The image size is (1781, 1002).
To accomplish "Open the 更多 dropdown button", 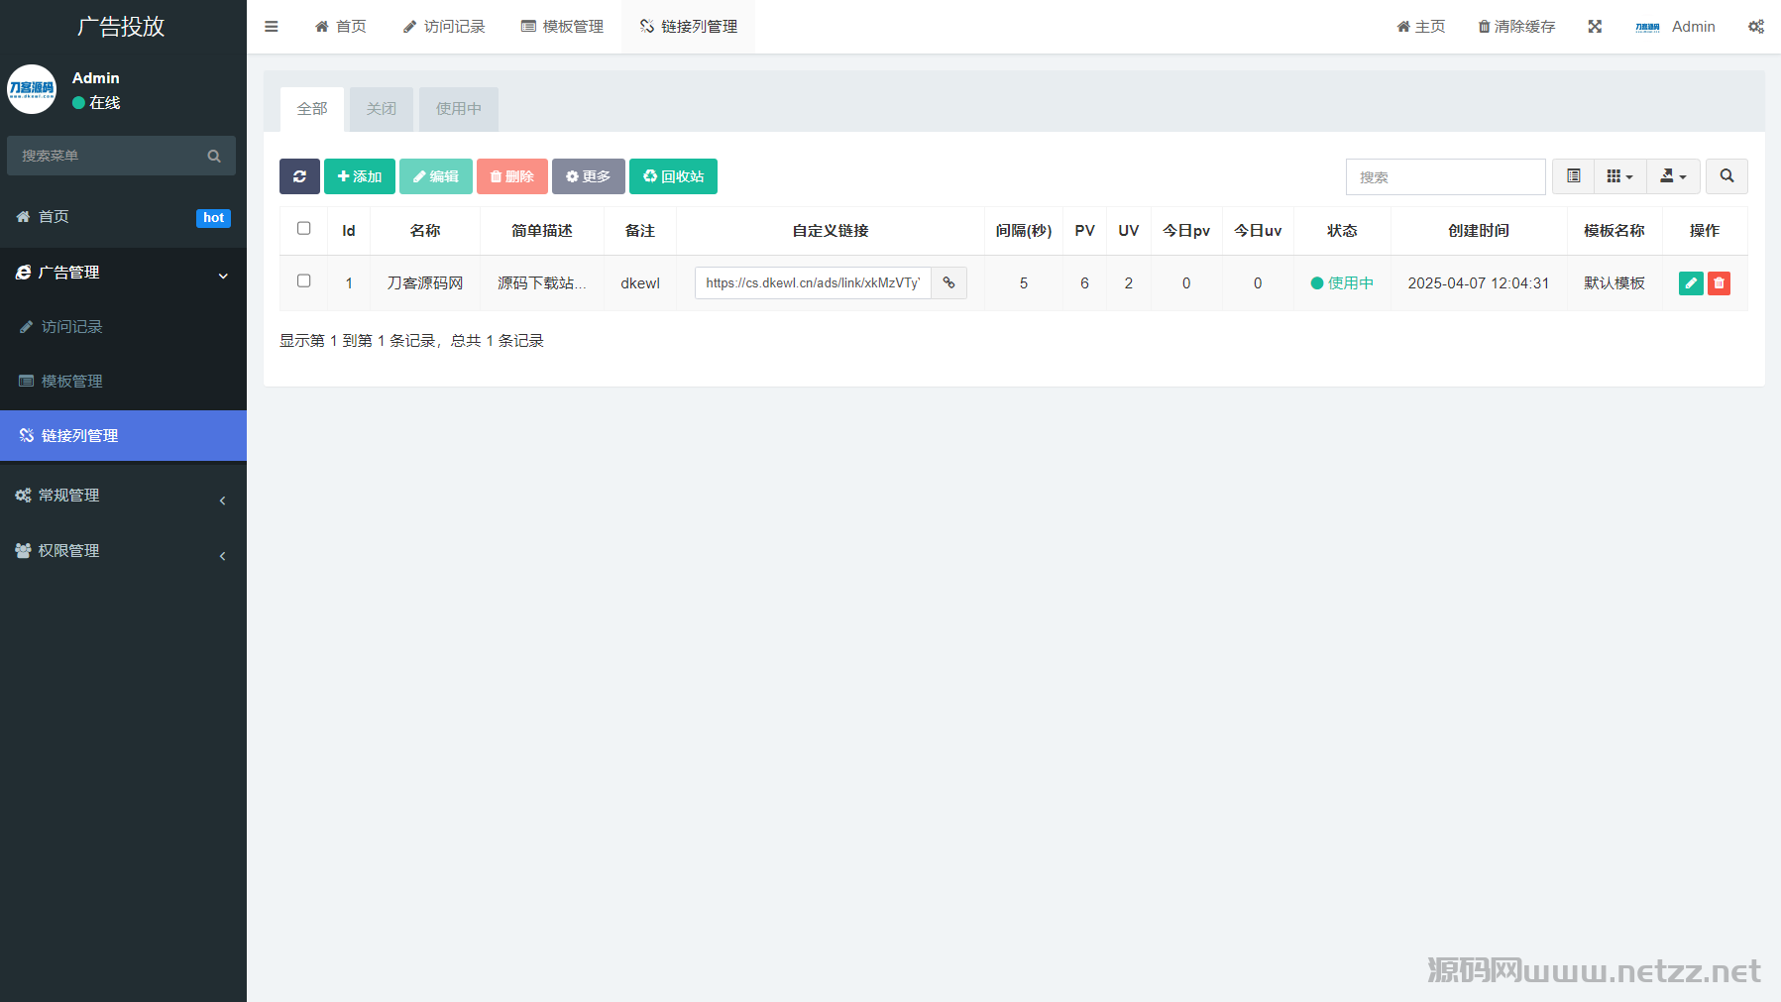I will tap(589, 176).
